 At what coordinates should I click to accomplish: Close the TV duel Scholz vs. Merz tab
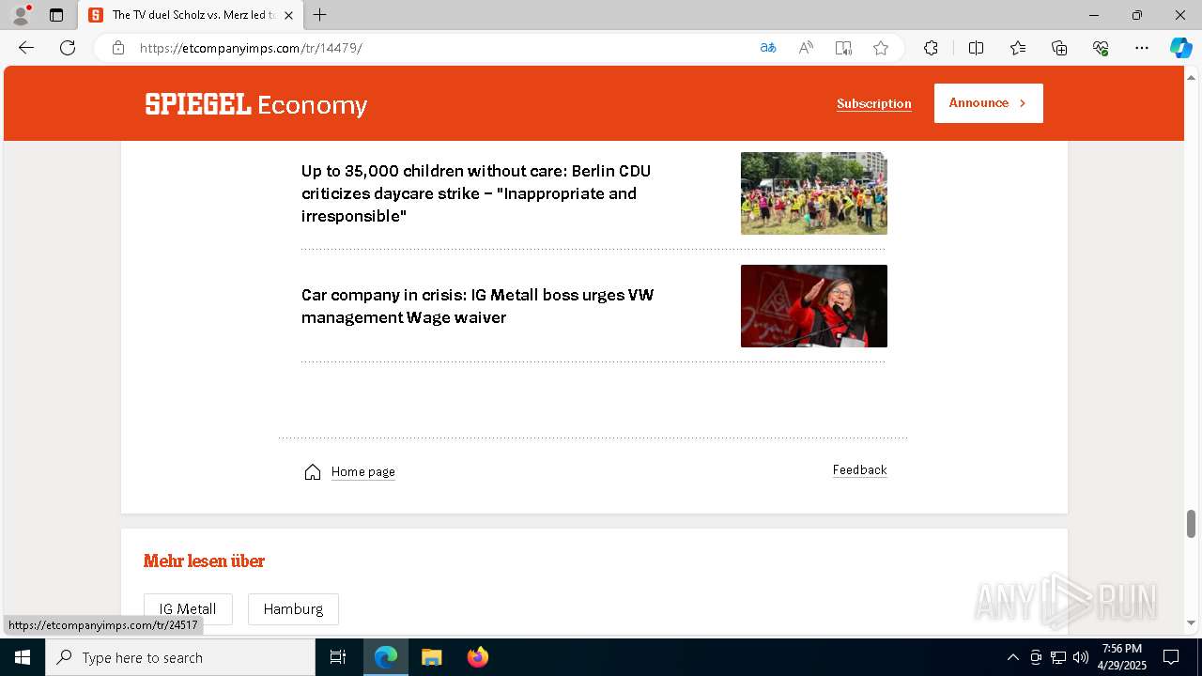[288, 15]
